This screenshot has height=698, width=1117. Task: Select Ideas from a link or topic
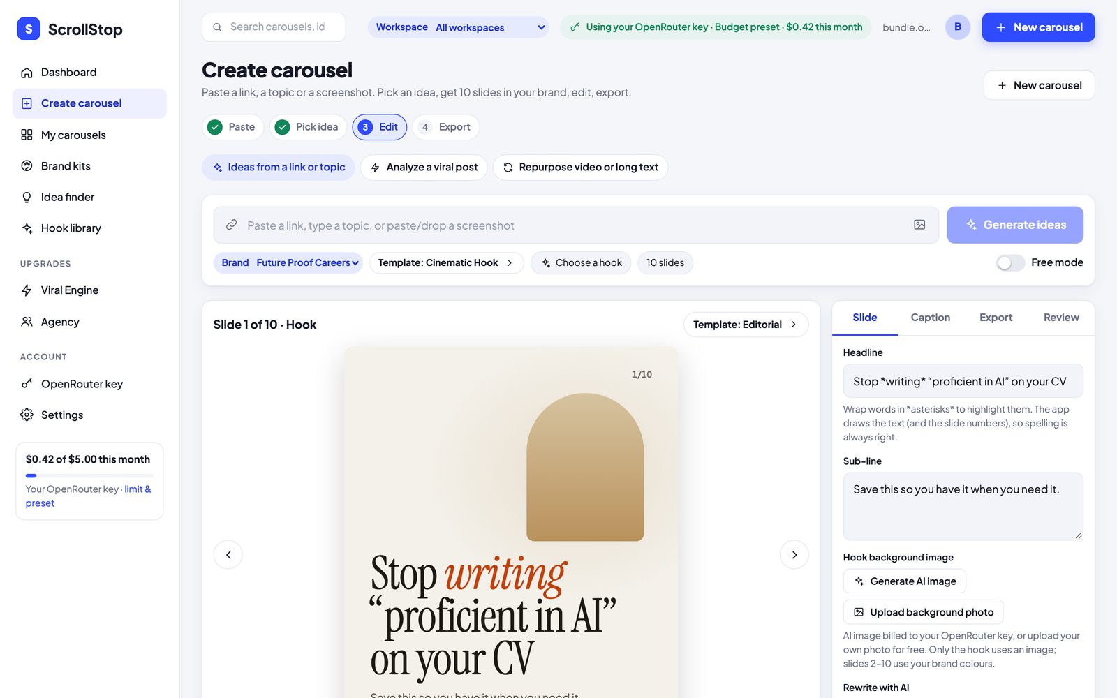279,168
